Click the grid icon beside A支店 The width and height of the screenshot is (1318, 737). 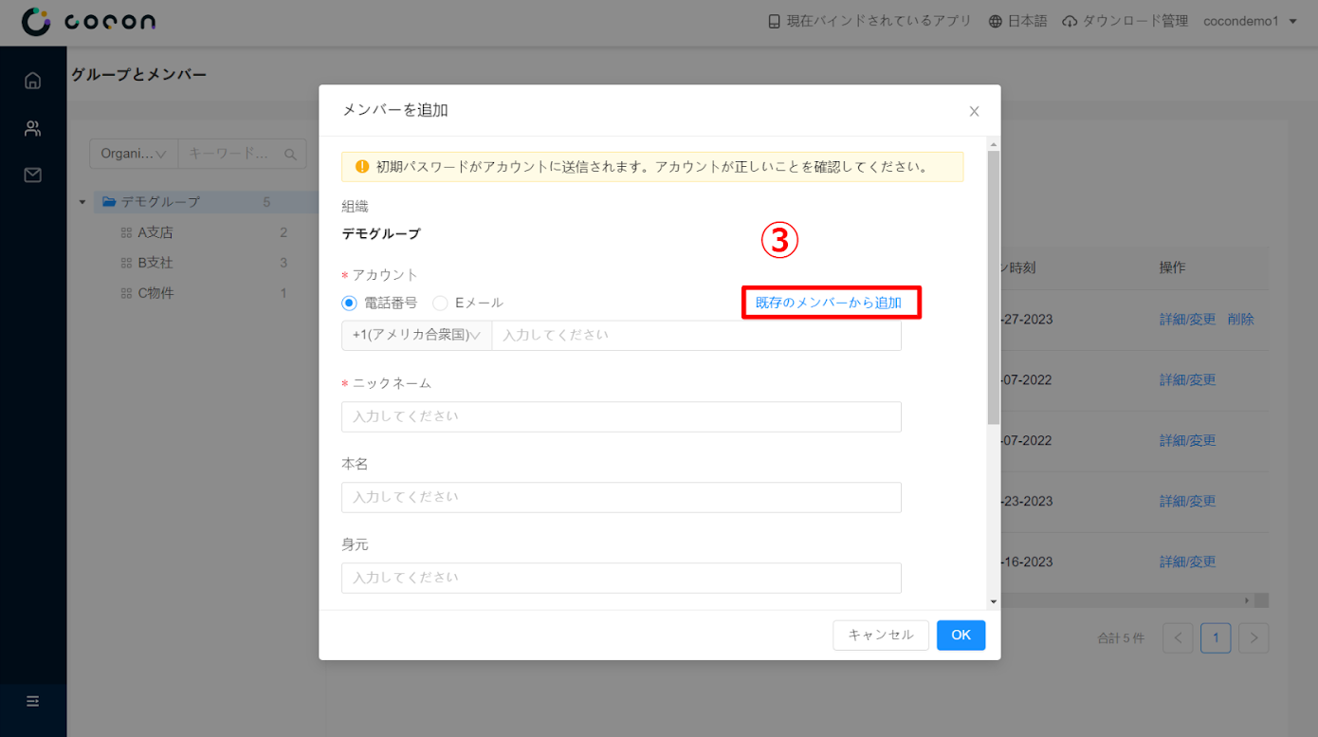point(126,232)
